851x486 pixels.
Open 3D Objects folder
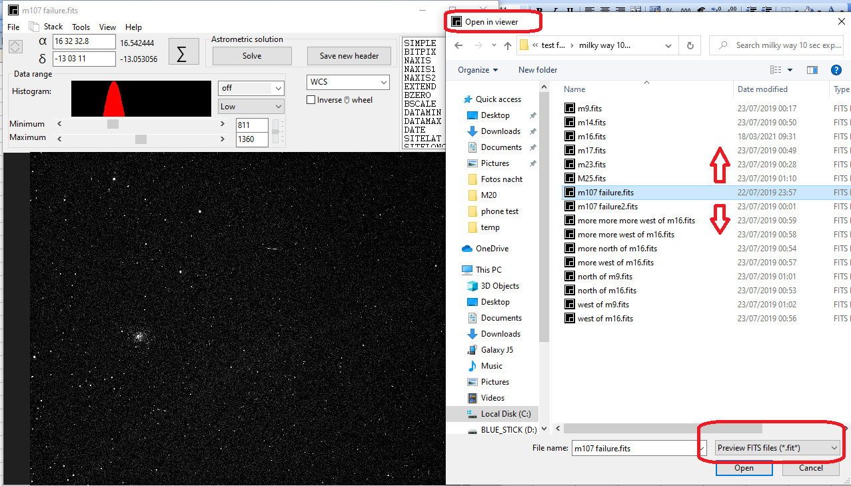pyautogui.click(x=500, y=285)
